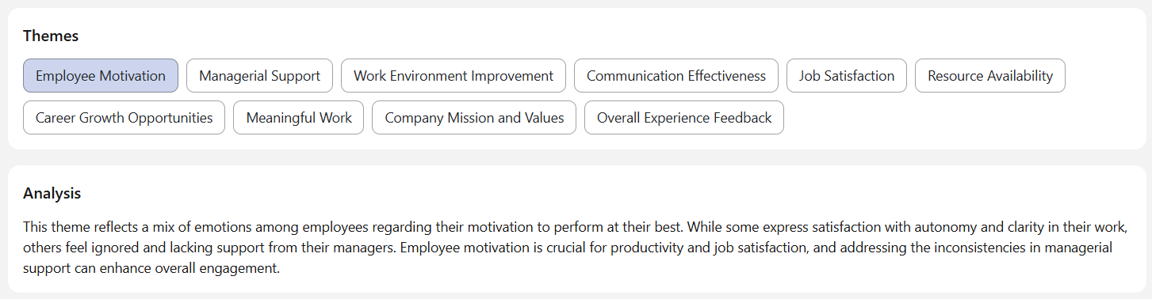Image resolution: width=1152 pixels, height=299 pixels.
Task: Toggle the Managerial Support theme chip
Action: coord(259,76)
